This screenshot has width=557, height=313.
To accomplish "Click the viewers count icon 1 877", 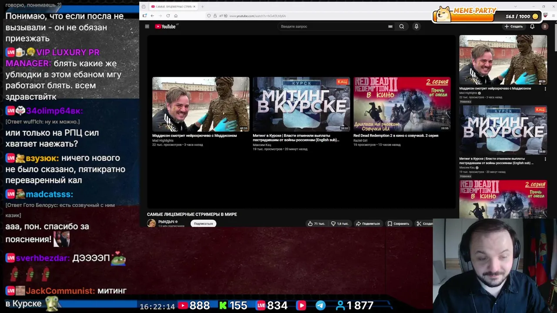I will 340,306.
